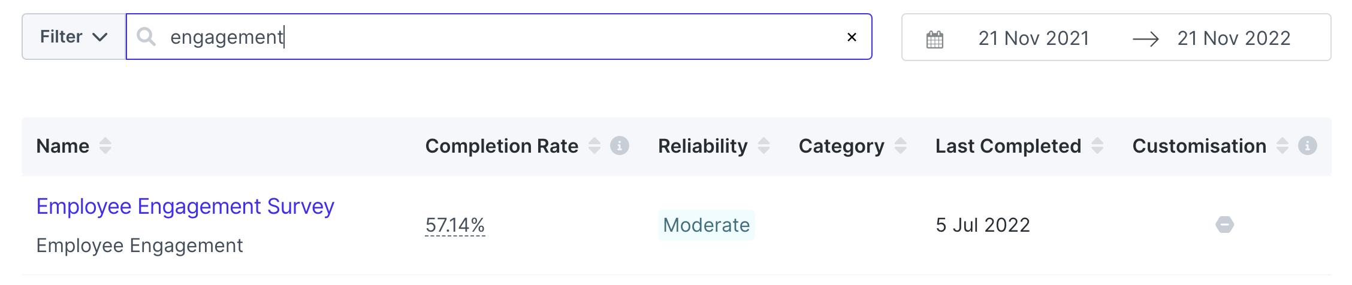Open Employee Engagement Survey link
The image size is (1352, 285).
185,207
